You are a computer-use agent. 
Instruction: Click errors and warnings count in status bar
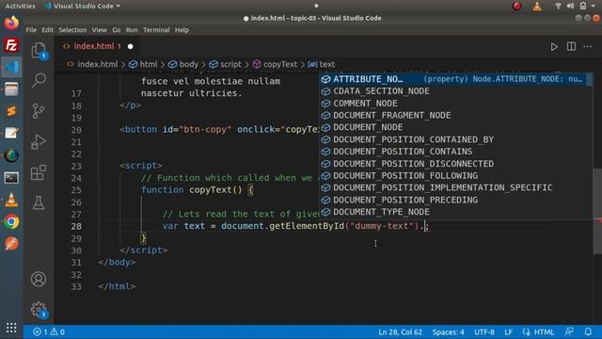[x=49, y=331]
